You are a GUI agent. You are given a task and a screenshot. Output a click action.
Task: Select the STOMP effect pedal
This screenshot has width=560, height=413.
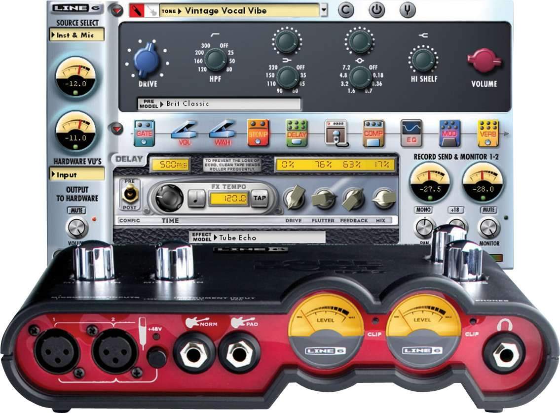pos(258,133)
